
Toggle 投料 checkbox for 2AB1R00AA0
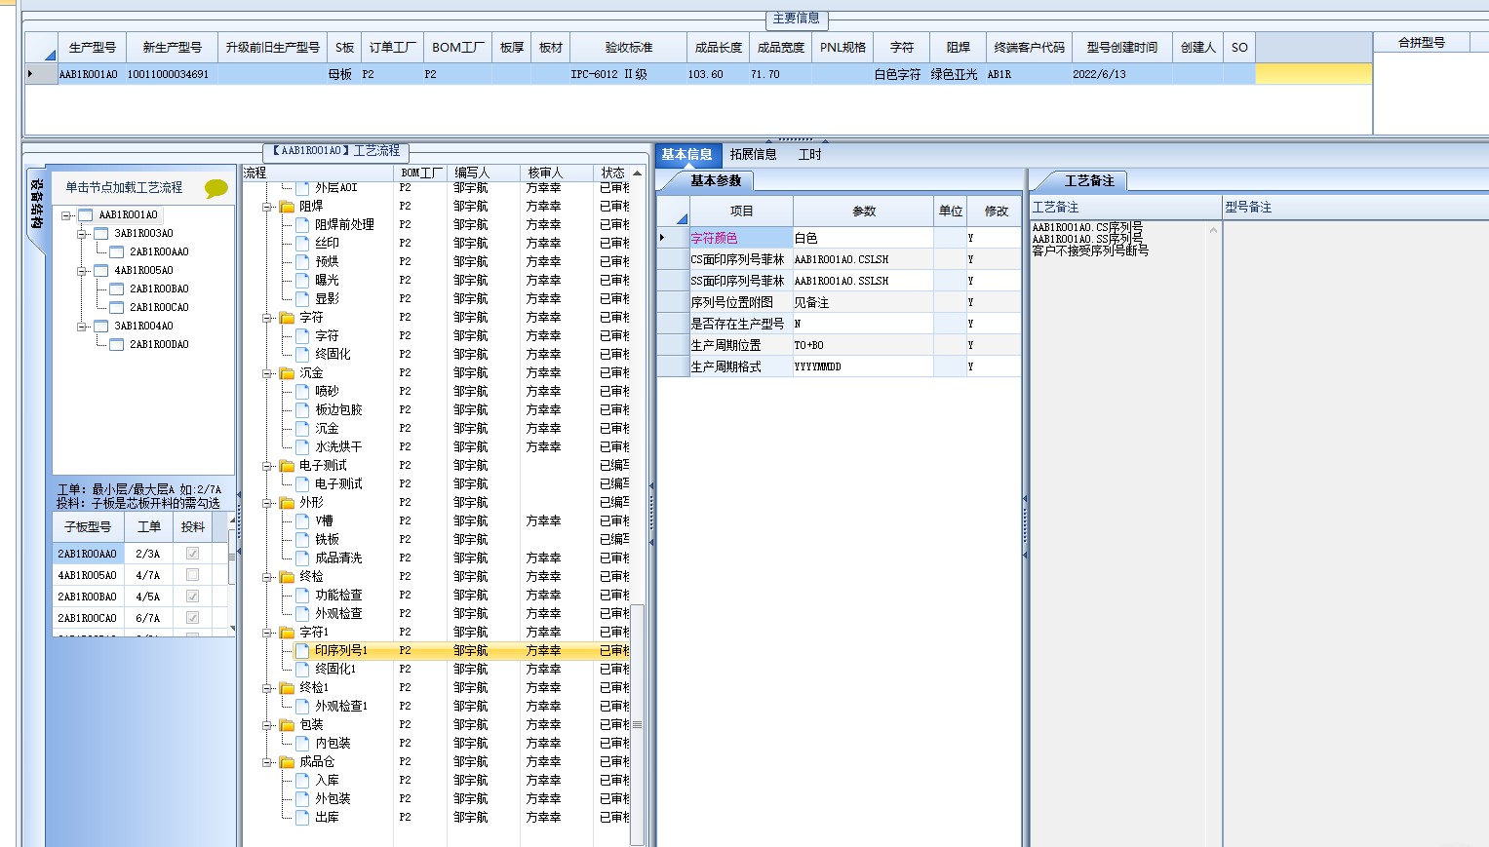coord(192,554)
